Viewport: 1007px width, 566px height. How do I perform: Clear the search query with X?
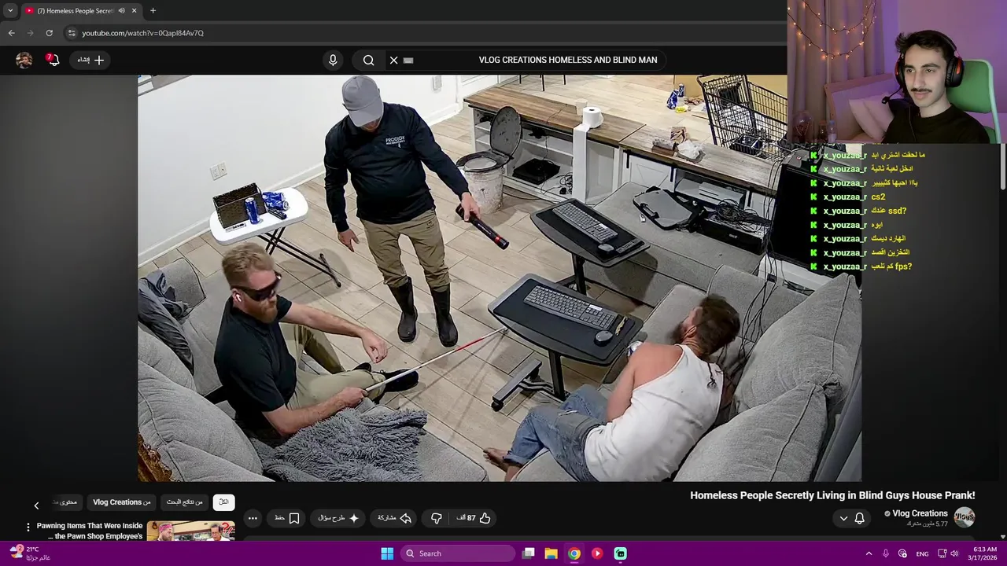[x=393, y=60]
